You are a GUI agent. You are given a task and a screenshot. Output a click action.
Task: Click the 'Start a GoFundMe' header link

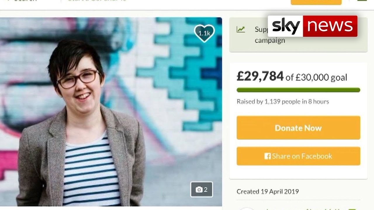click(x=97, y=1)
